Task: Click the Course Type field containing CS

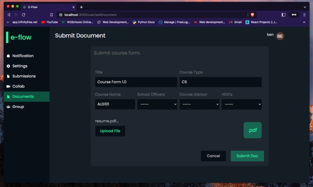Action: (x=221, y=82)
